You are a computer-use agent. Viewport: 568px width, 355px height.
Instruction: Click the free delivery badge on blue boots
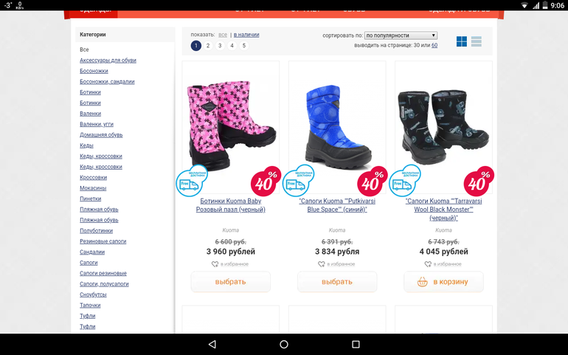[x=298, y=181]
